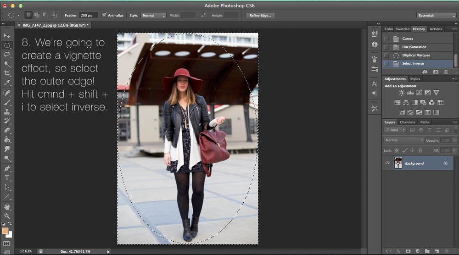Image resolution: width=459 pixels, height=255 pixels.
Task: Select the Move tool
Action: (x=7, y=36)
